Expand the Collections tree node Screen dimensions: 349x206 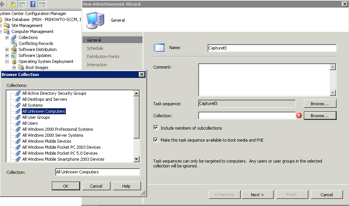(x=7, y=37)
